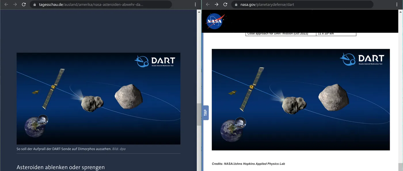Click the nasa.gov address bar
Image resolution: width=403 pixels, height=171 pixels.
[x=302, y=5]
